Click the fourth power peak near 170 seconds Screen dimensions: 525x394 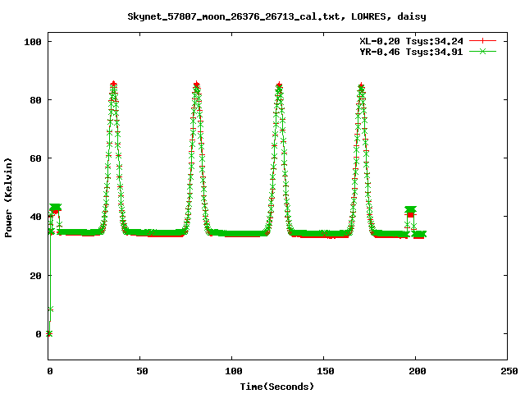tap(361, 85)
